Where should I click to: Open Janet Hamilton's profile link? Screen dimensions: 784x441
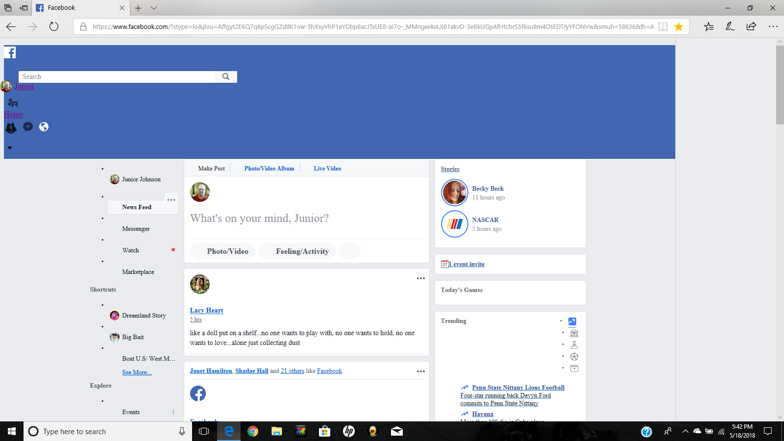pos(211,371)
